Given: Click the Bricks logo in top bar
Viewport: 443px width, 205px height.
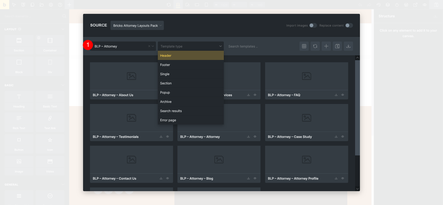Looking at the screenshot, I should pyautogui.click(x=4, y=5).
